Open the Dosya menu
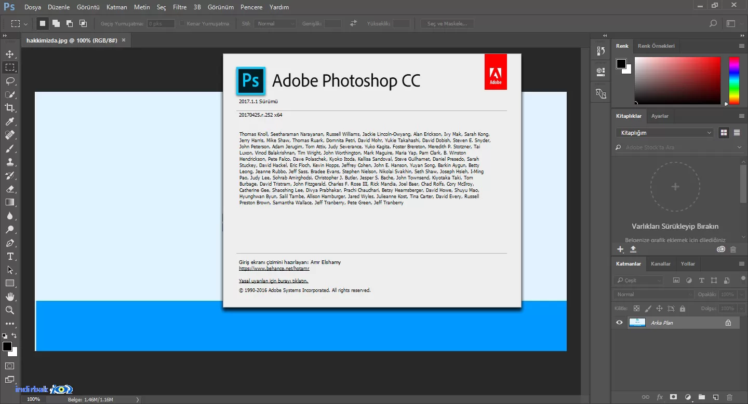Image resolution: width=748 pixels, height=404 pixels. click(33, 7)
